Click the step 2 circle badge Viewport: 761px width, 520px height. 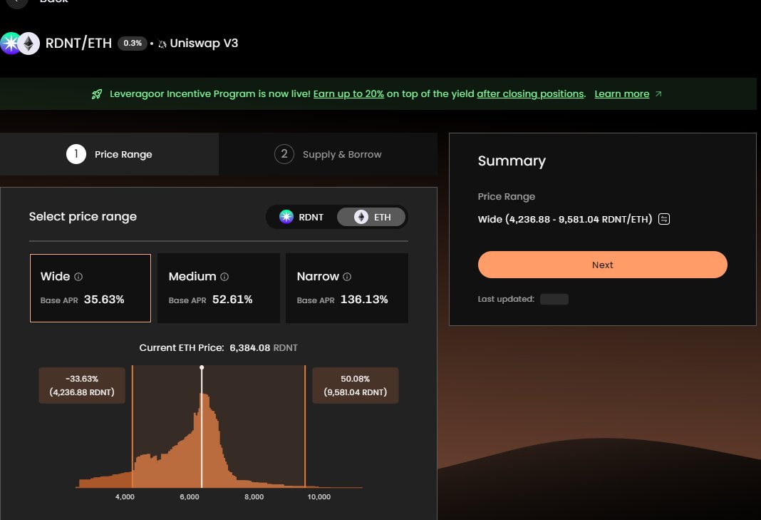click(x=284, y=154)
